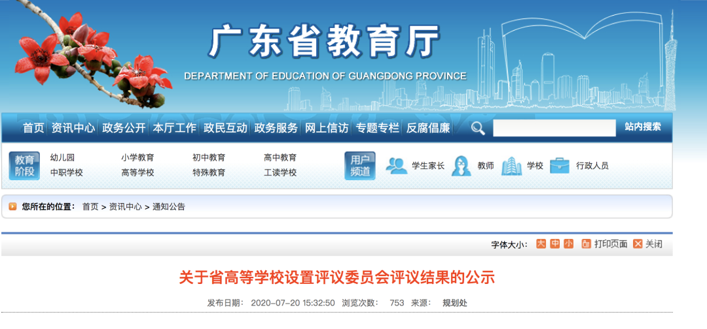Open the 初中教育 link
The height and width of the screenshot is (329, 707).
[209, 158]
